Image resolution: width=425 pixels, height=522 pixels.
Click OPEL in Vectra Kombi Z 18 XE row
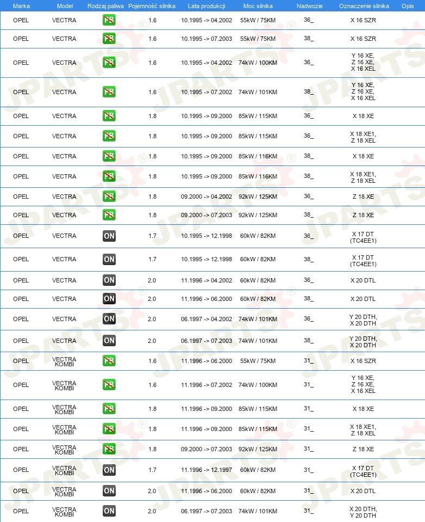point(21,449)
